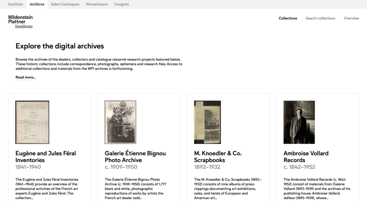The width and height of the screenshot is (367, 201).
Task: Click the Explore the digital archives heading
Action: click(x=60, y=46)
